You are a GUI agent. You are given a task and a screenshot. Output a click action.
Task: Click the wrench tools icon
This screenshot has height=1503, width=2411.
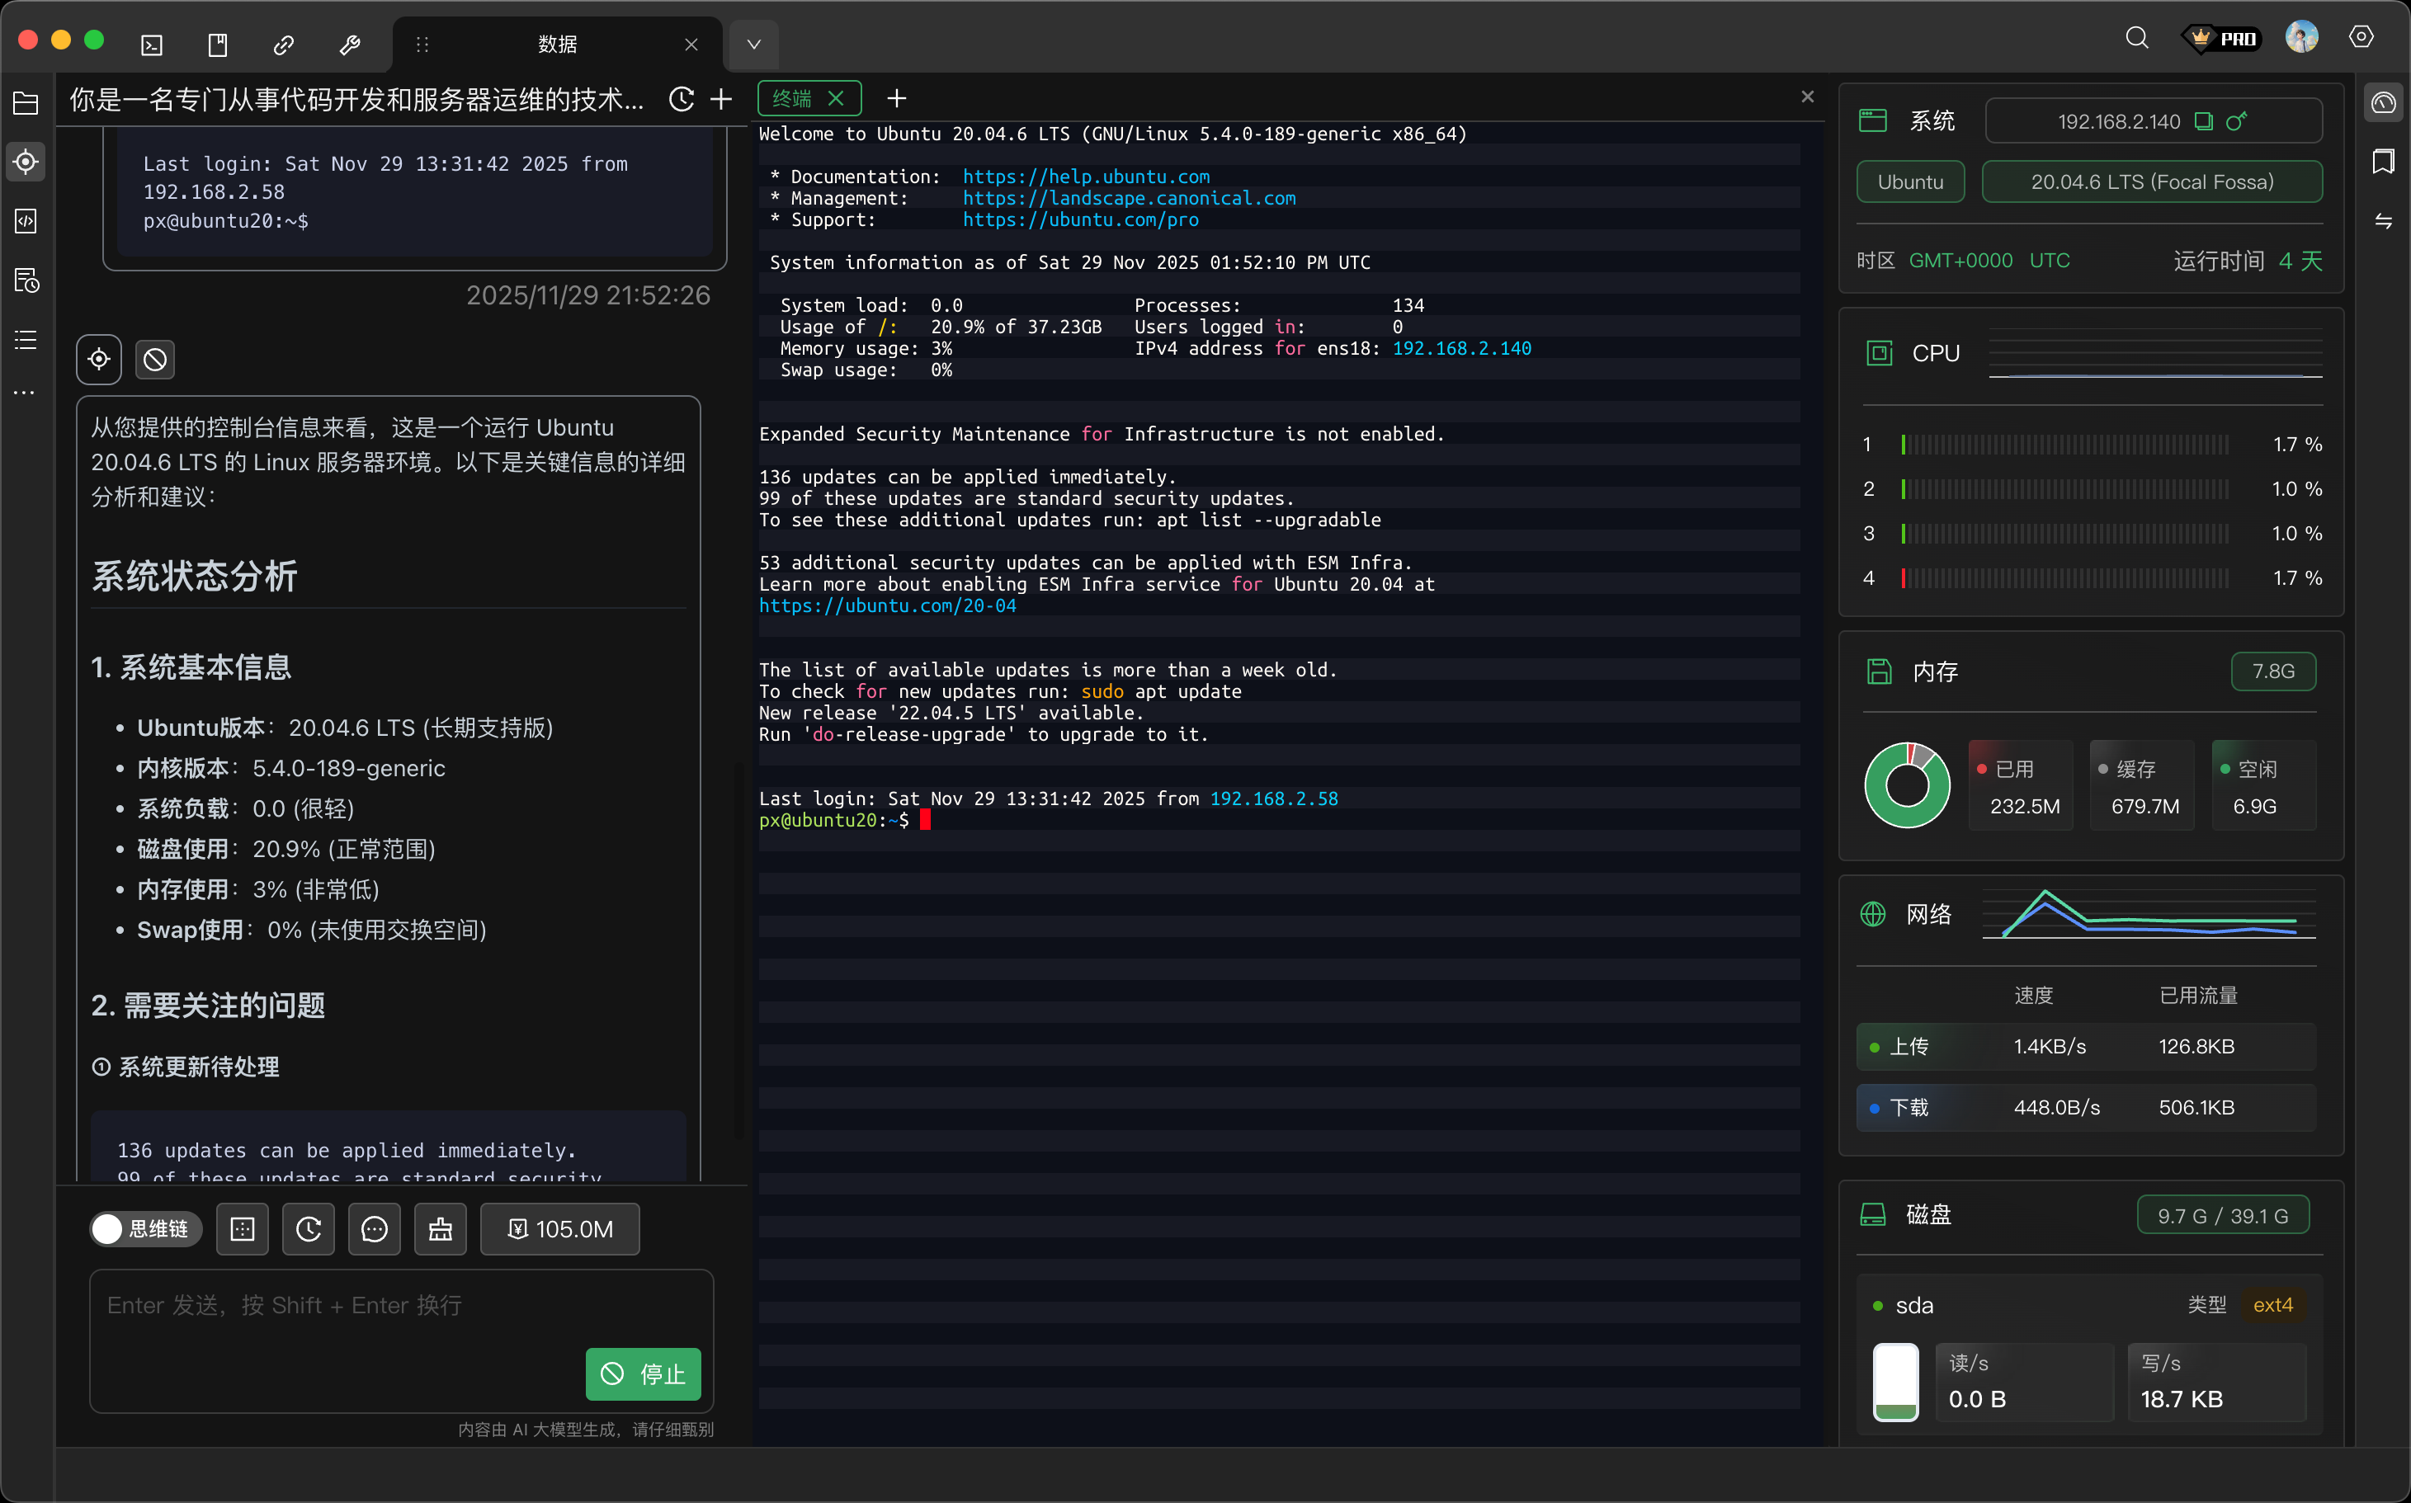[x=350, y=45]
